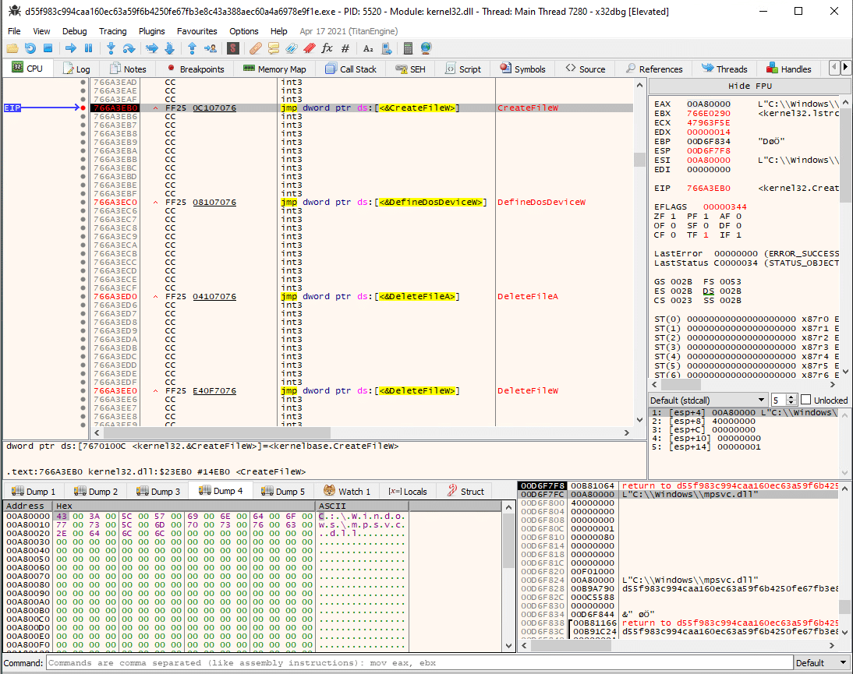
Task: Click the Run arrow icon
Action: point(71,48)
